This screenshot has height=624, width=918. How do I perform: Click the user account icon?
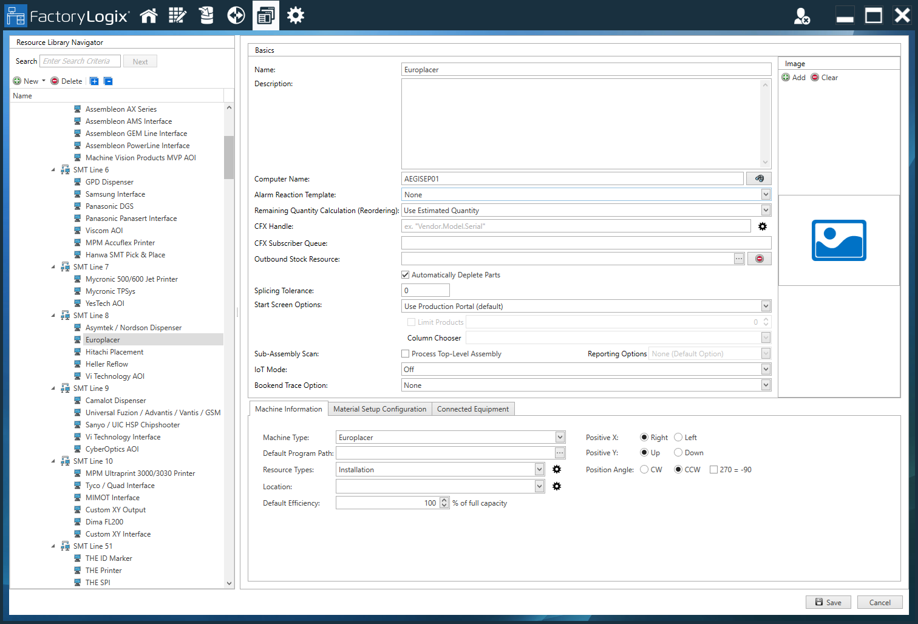coord(801,16)
